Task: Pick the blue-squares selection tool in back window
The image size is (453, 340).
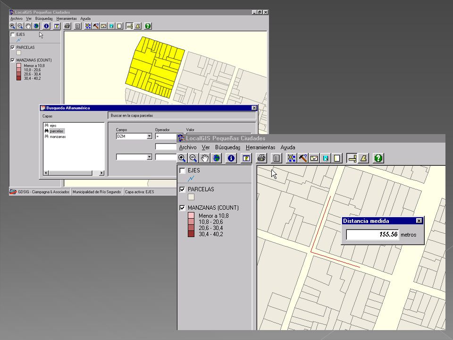Action: [x=88, y=26]
